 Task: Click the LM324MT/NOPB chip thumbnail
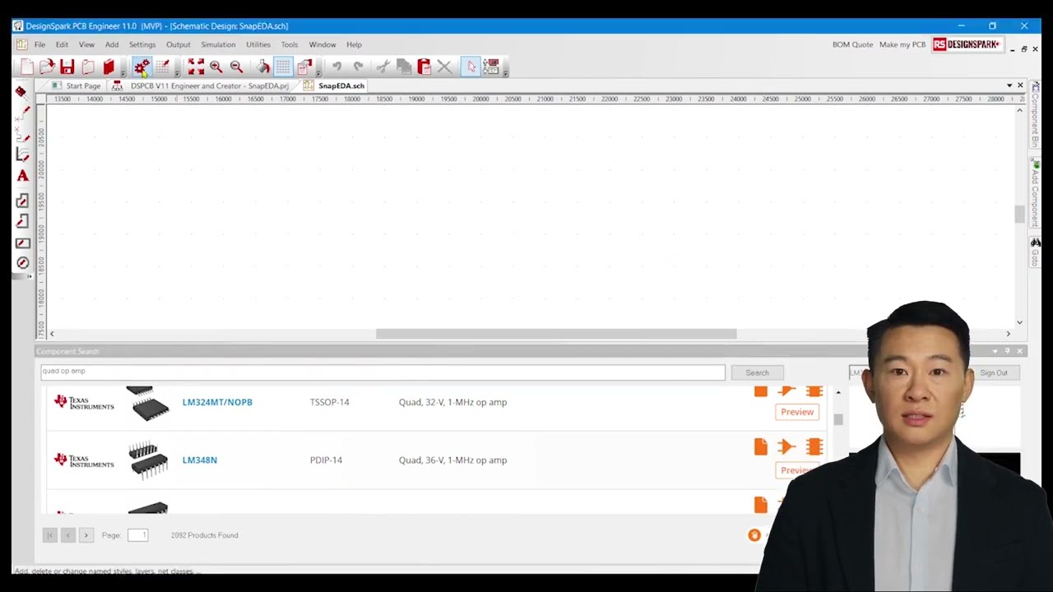tap(148, 404)
